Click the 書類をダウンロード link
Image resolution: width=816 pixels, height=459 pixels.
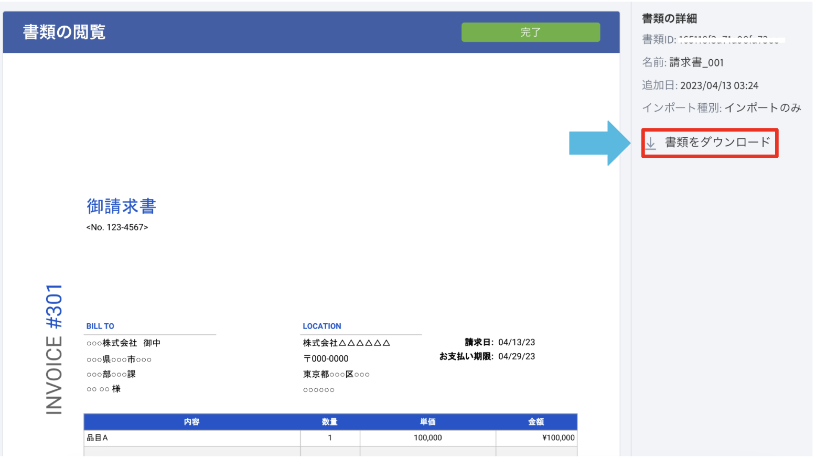[717, 143]
